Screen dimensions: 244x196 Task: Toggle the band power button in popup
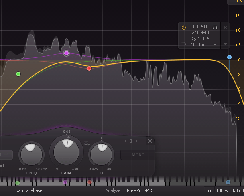184,28
